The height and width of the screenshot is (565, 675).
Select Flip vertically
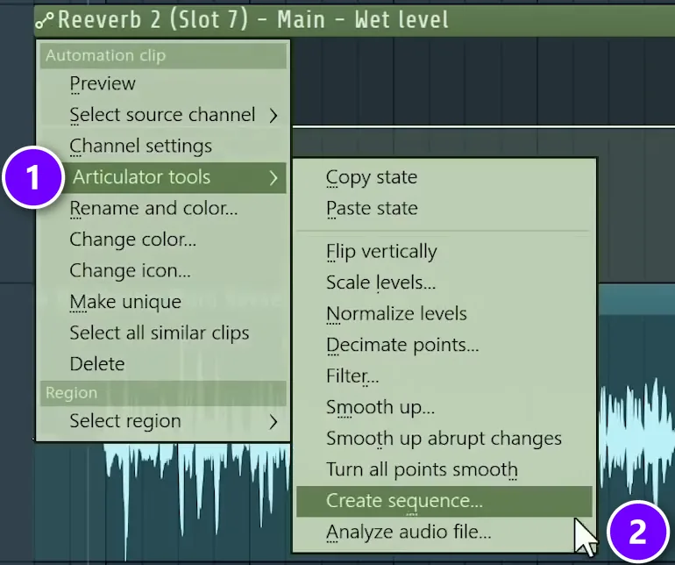[444, 251]
